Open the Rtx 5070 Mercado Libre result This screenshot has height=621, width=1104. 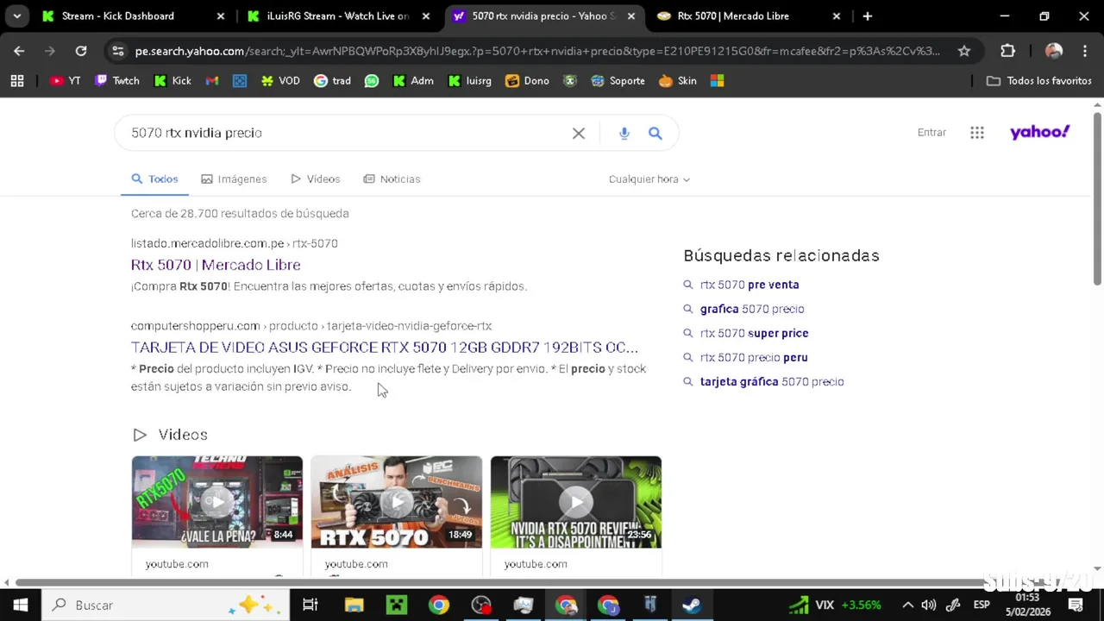click(216, 265)
